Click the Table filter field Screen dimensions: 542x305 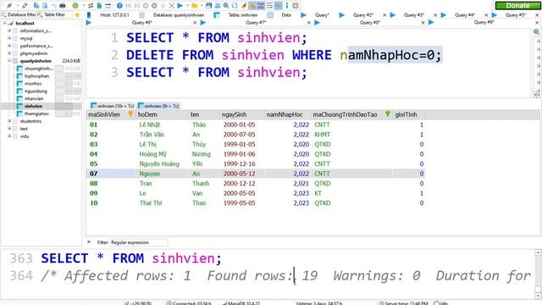click(x=54, y=15)
